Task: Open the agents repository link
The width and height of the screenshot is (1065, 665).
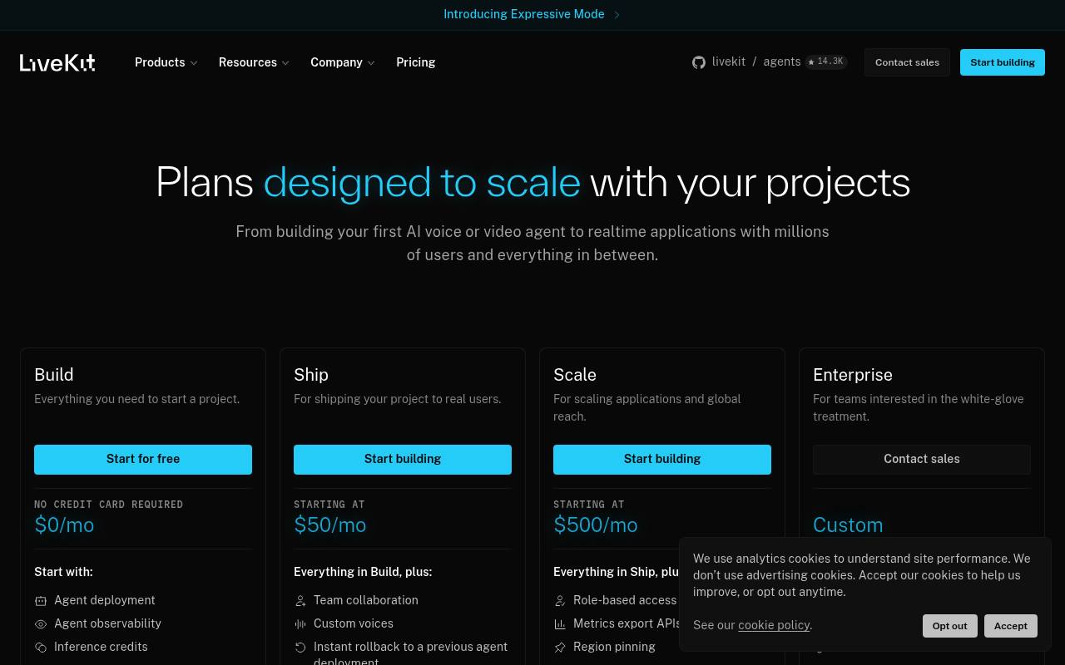Action: pyautogui.click(x=782, y=62)
